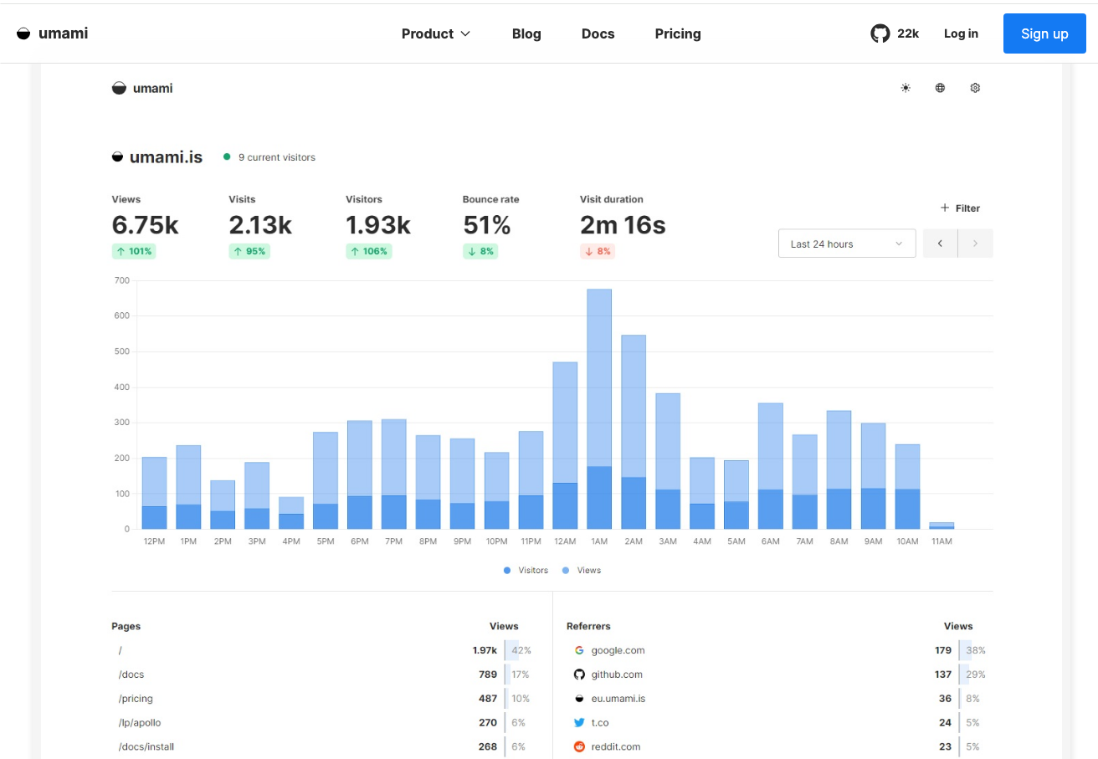Click the GitHub icon in referrers list
Screen dimensions: 1098x759
579,674
